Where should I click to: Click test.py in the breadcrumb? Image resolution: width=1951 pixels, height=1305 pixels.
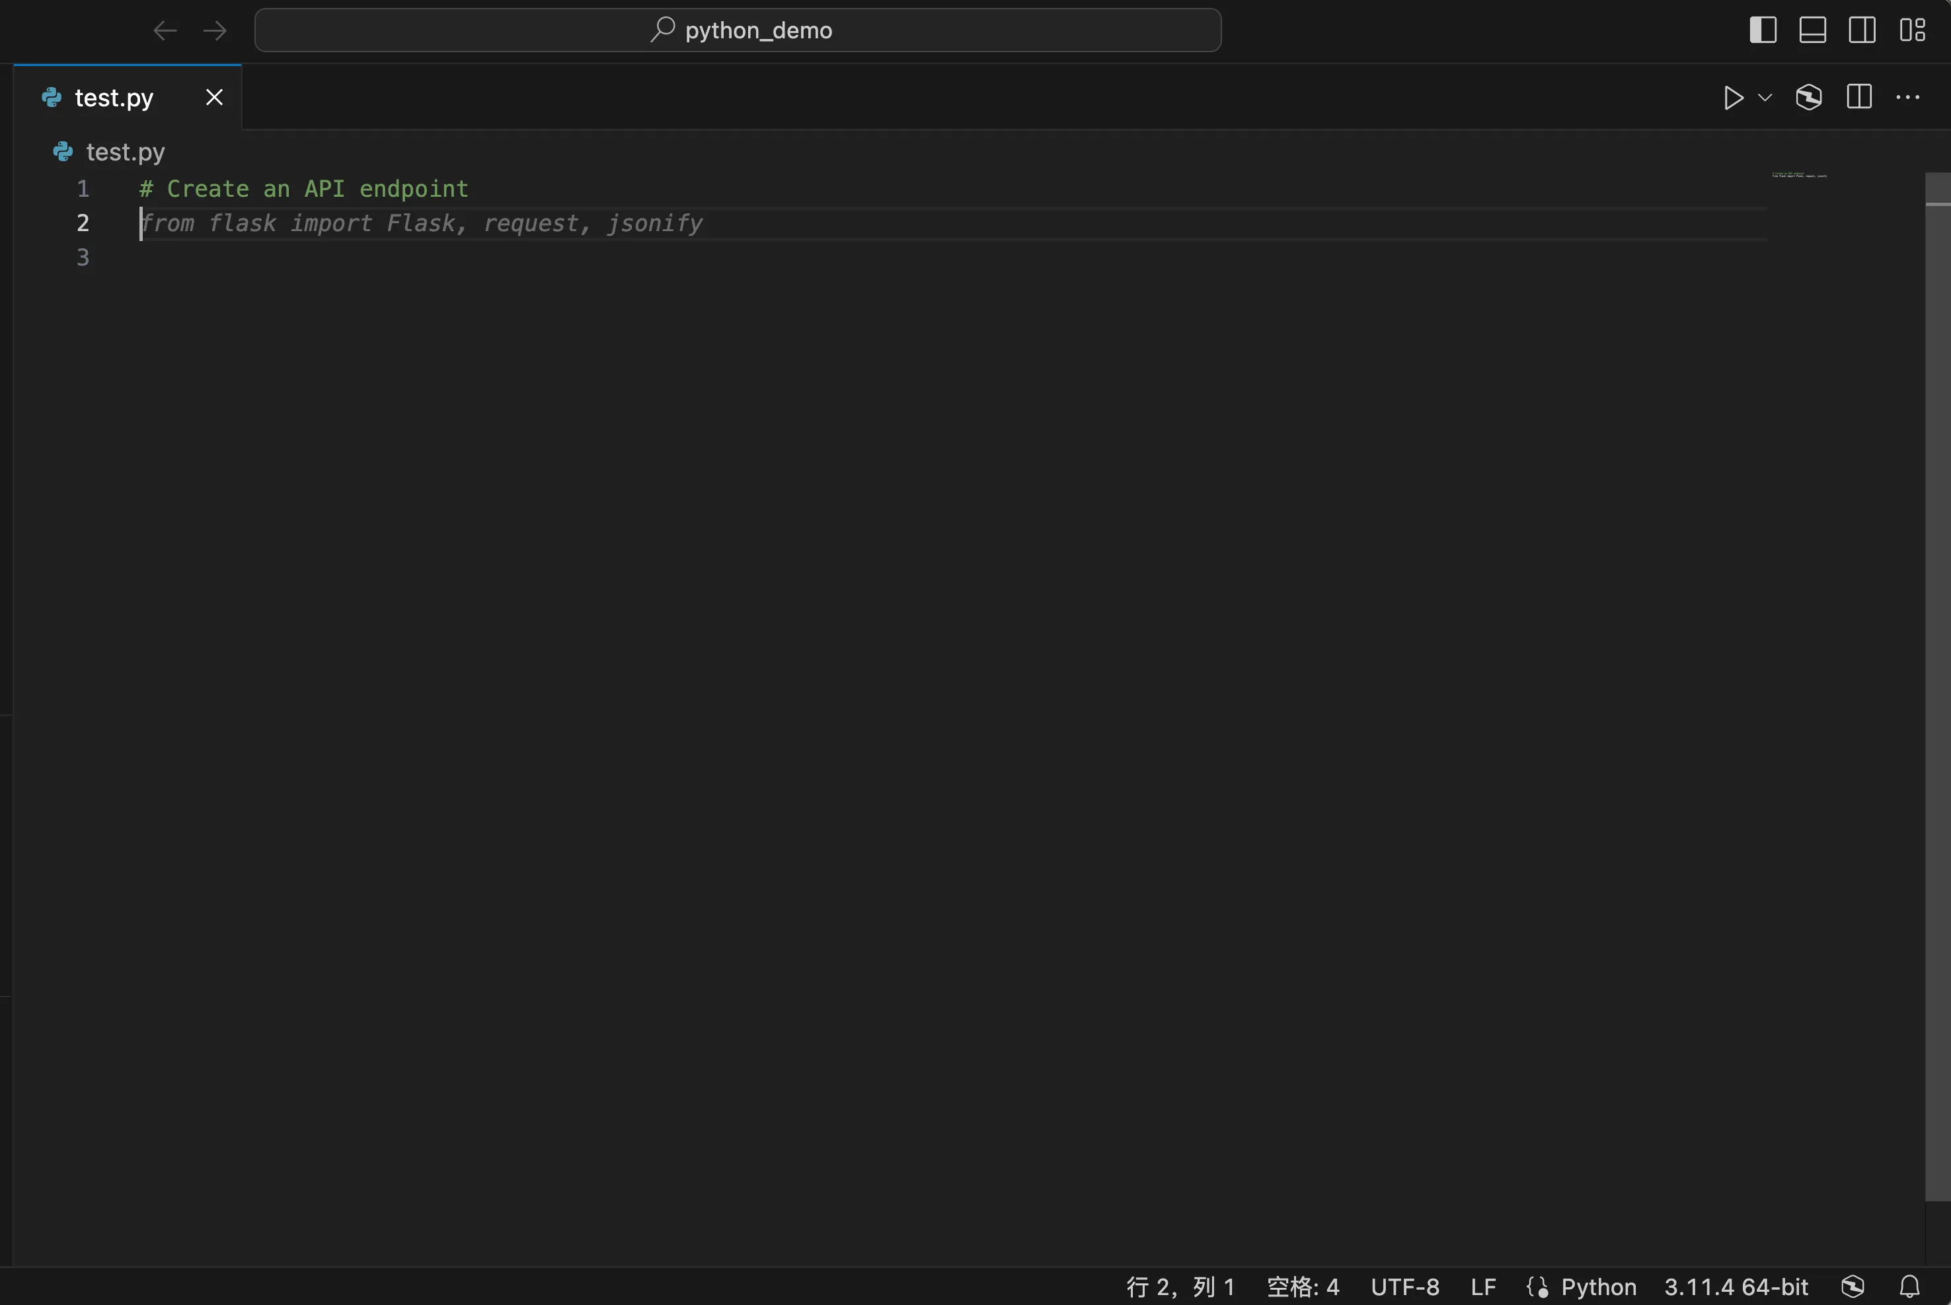(x=125, y=151)
